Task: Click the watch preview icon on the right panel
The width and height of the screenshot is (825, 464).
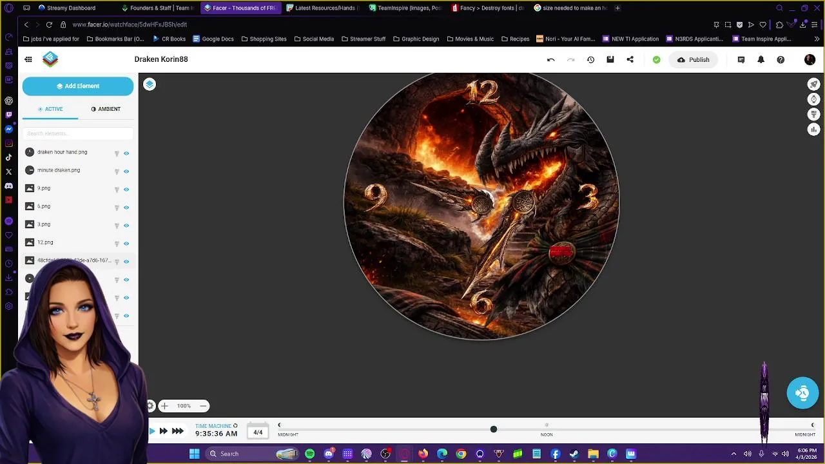Action: pyautogui.click(x=813, y=99)
